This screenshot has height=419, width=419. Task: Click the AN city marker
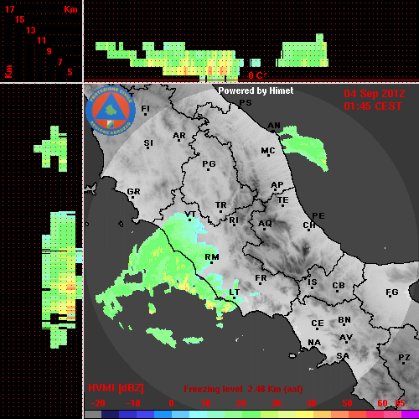pos(273,131)
